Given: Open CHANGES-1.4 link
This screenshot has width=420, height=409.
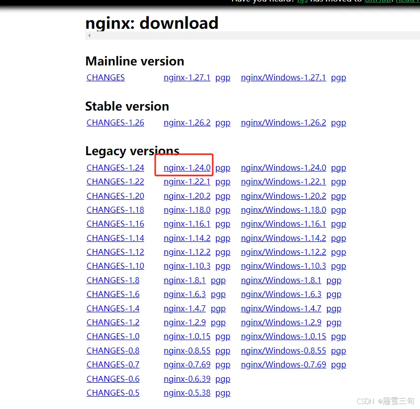Looking at the screenshot, I should (113, 308).
